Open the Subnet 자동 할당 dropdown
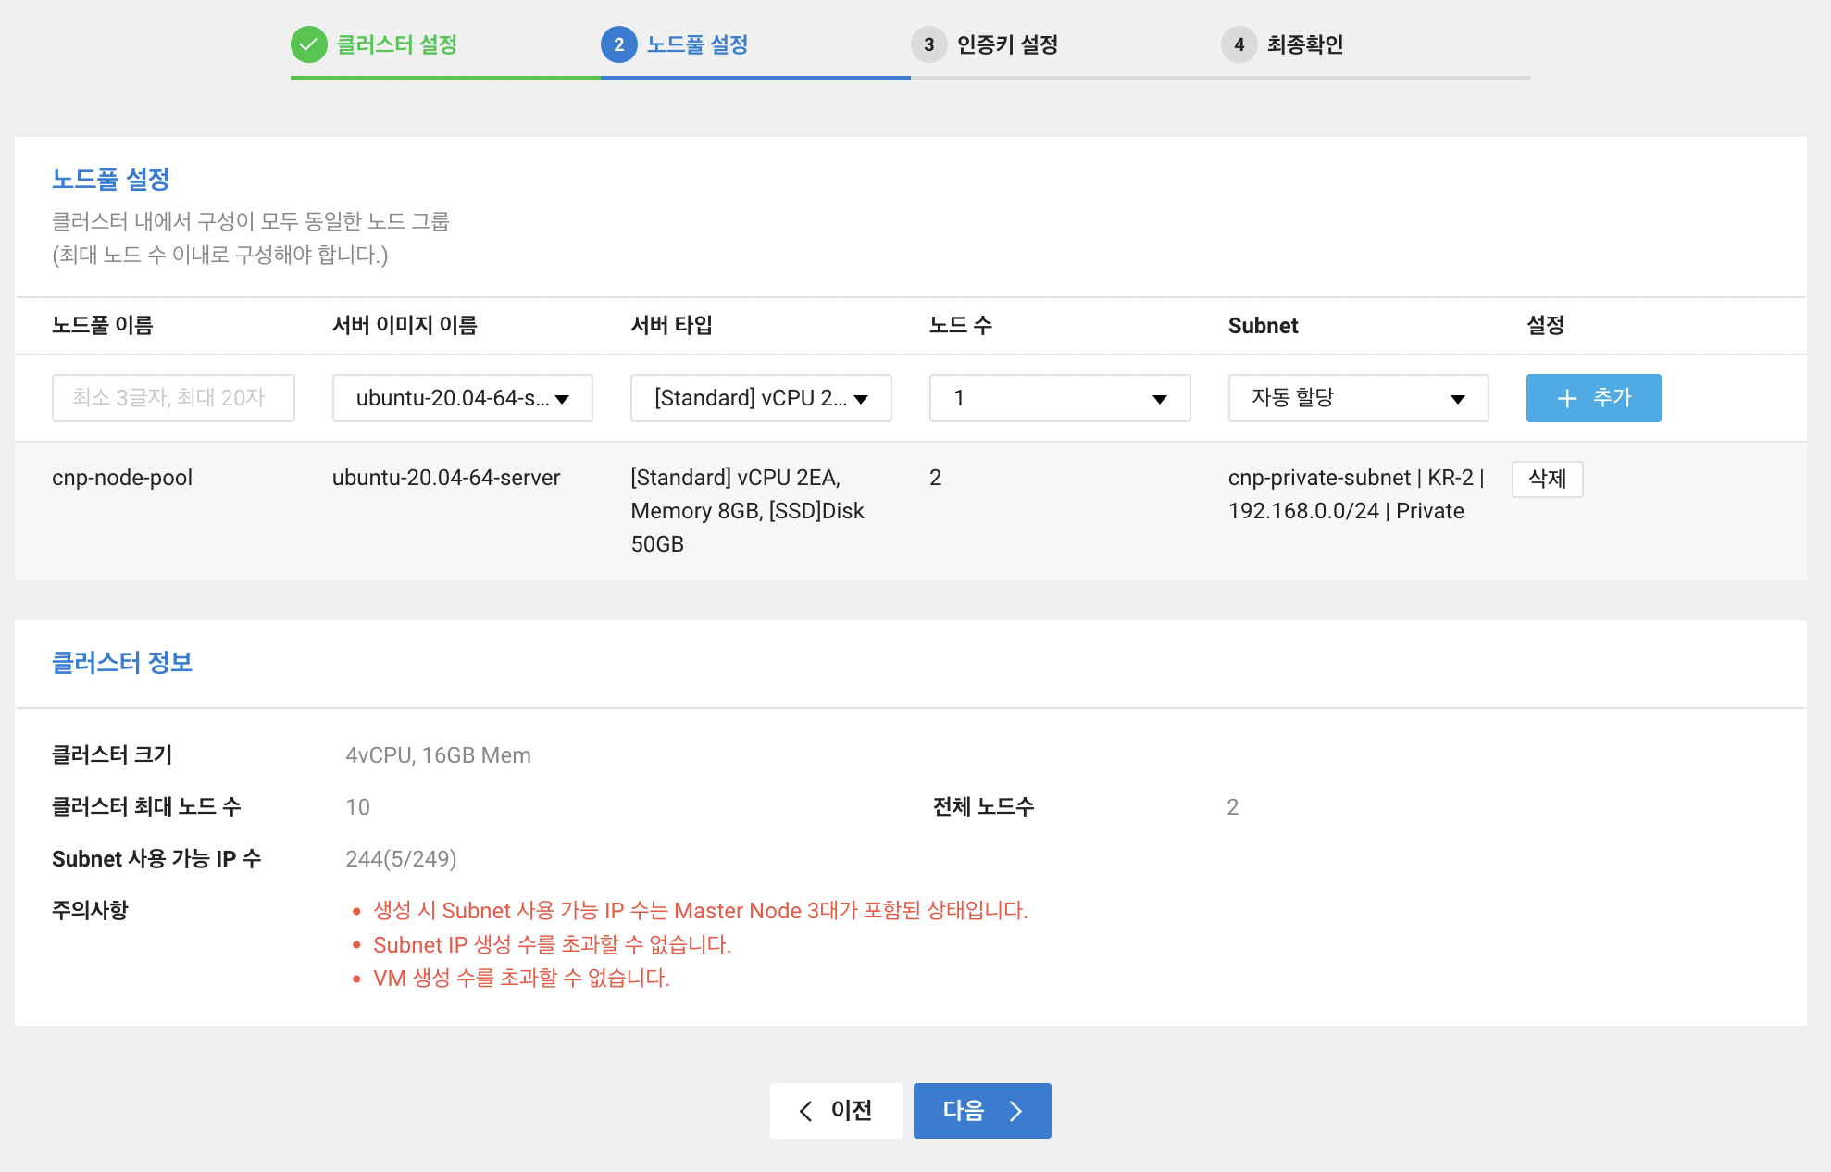Viewport: 1831px width, 1172px height. 1357,398
